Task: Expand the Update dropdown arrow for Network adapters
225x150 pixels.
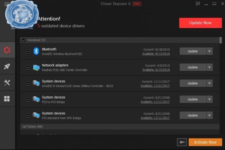Action: click(x=210, y=67)
